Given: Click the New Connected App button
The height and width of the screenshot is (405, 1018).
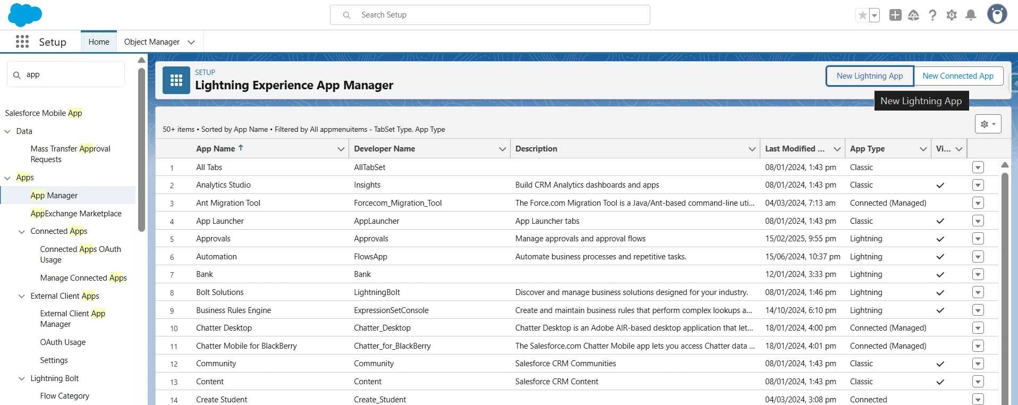Looking at the screenshot, I should pyautogui.click(x=957, y=76).
